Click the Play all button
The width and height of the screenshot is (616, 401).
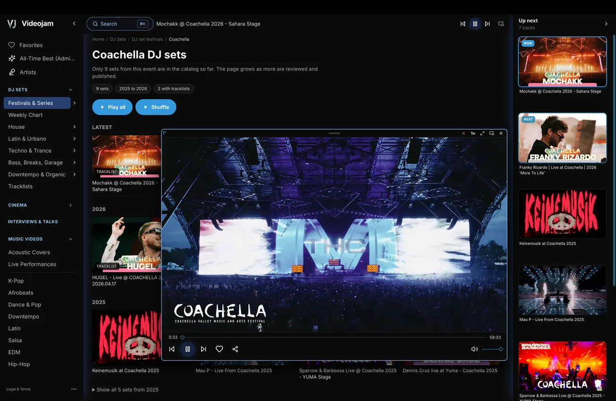pos(112,107)
